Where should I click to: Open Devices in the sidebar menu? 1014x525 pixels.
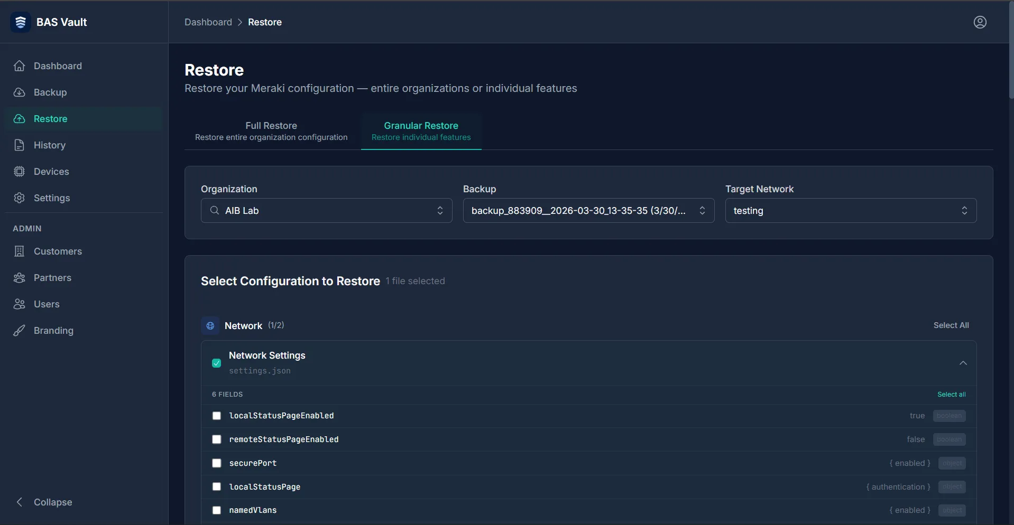point(83,172)
